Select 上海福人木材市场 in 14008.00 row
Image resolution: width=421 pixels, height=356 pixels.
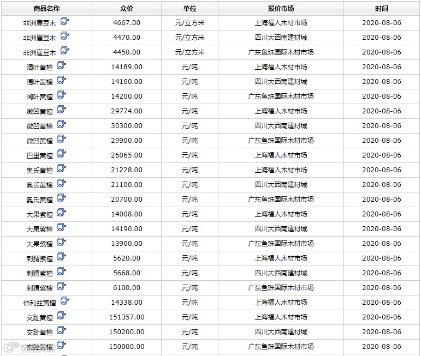281,214
